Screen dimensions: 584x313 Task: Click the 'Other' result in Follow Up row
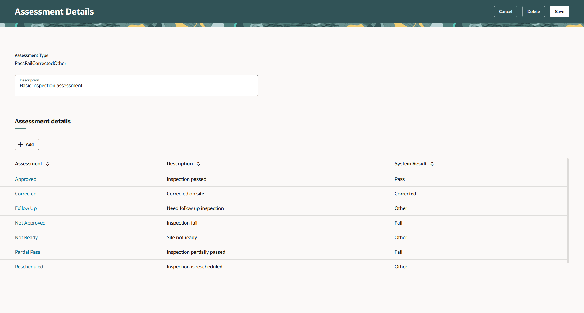click(401, 208)
